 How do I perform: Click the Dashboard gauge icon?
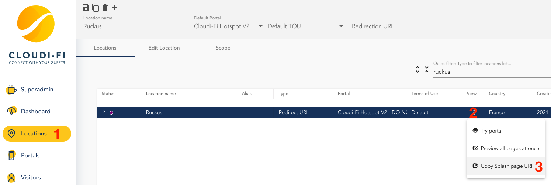11,111
